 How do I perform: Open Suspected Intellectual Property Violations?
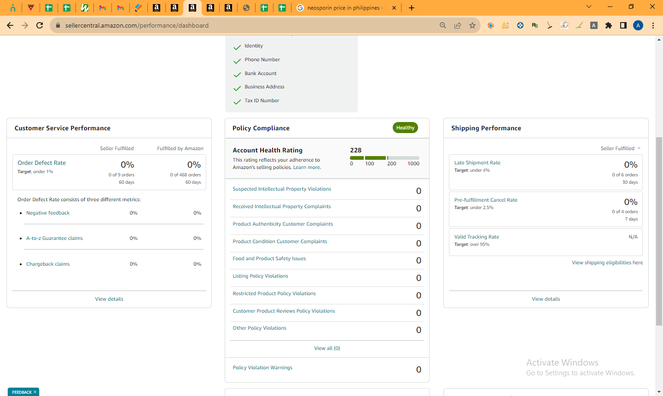[x=282, y=189]
